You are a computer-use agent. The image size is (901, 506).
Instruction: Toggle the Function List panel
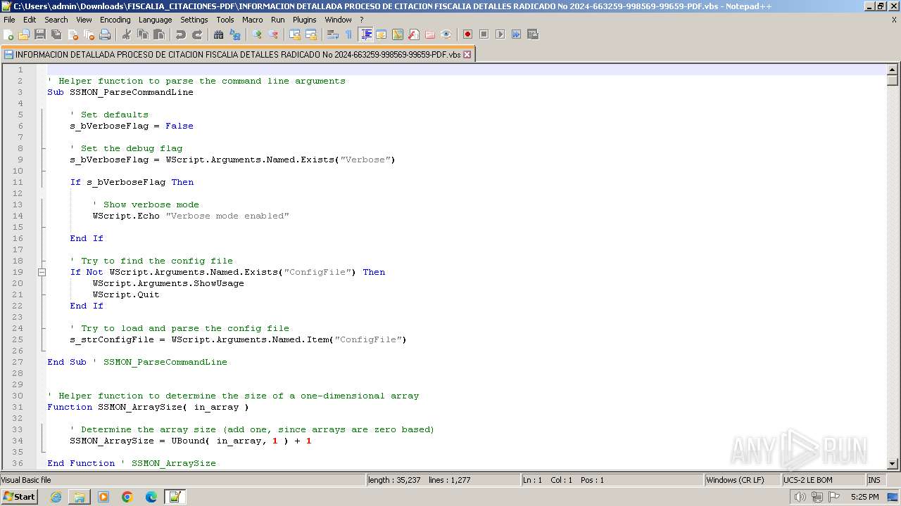pyautogui.click(x=414, y=34)
